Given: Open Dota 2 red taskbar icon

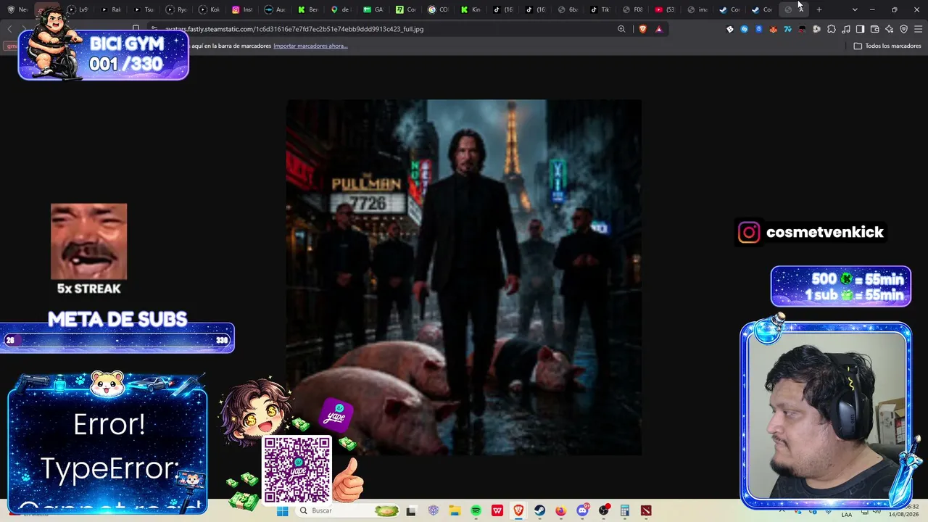Looking at the screenshot, I should [x=646, y=510].
